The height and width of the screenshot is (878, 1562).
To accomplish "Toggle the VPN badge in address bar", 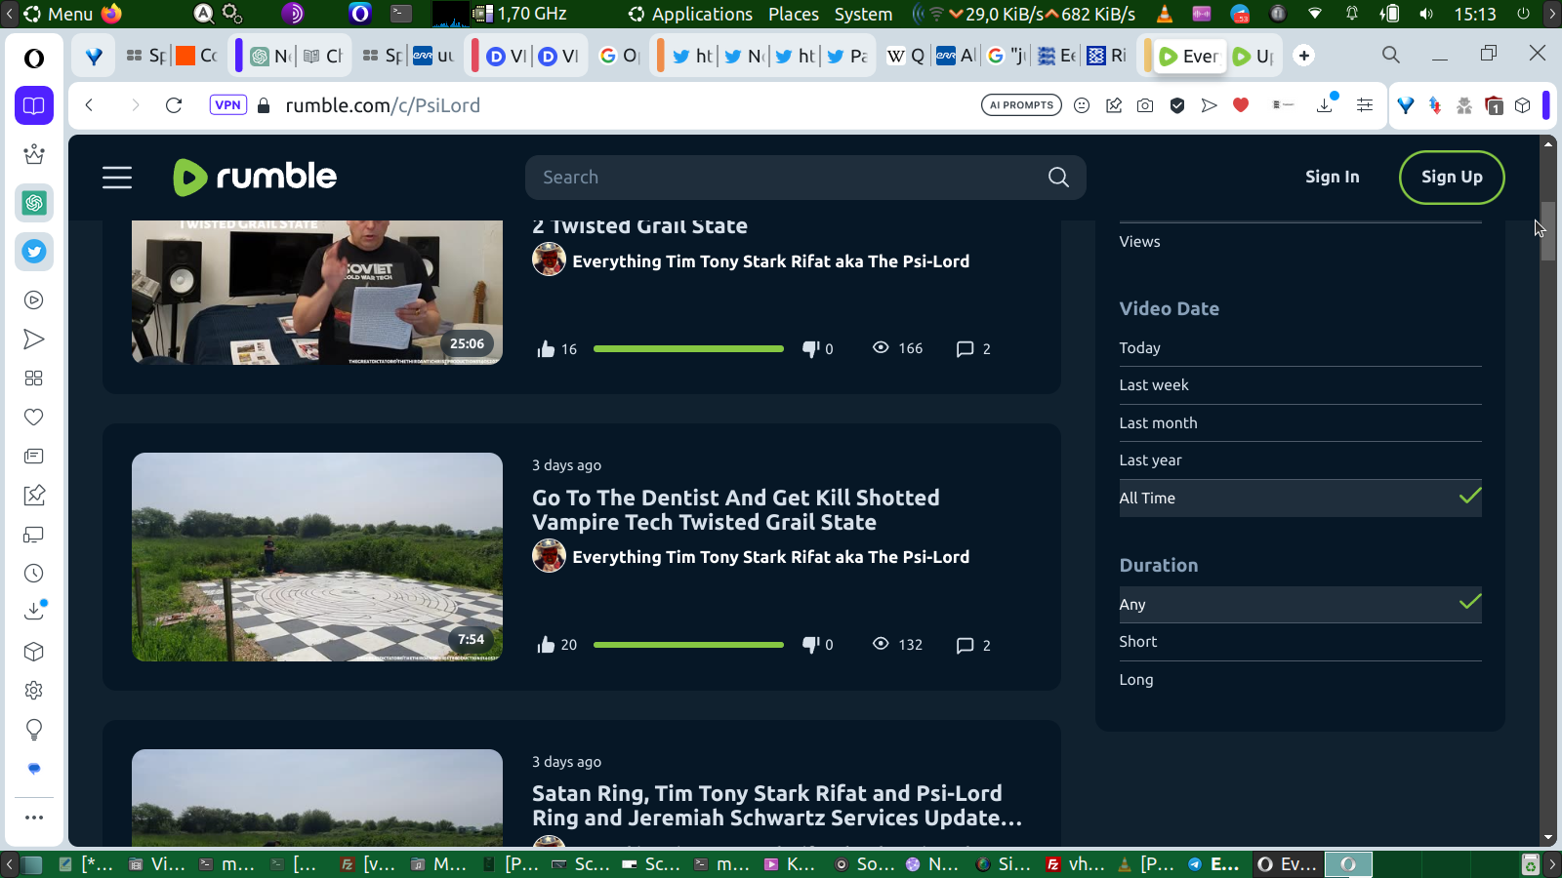I will pos(227,105).
